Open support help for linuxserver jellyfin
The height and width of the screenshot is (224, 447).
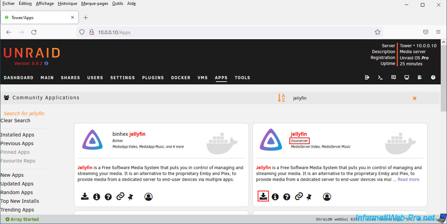287,197
